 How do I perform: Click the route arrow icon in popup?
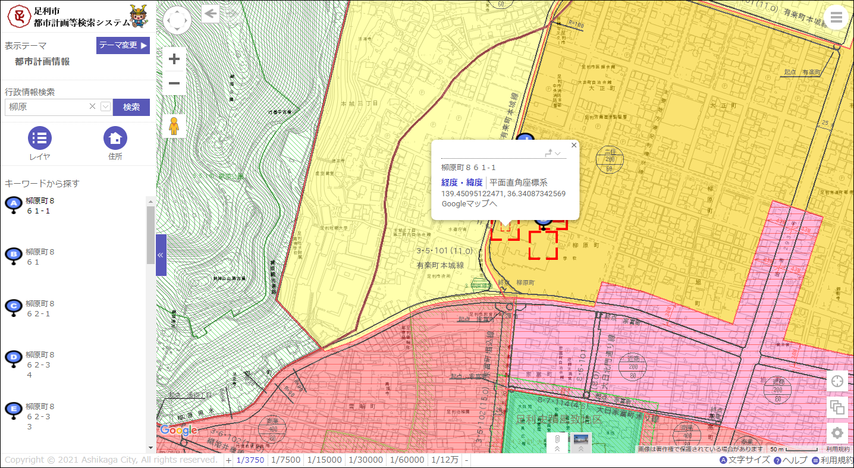tap(549, 153)
